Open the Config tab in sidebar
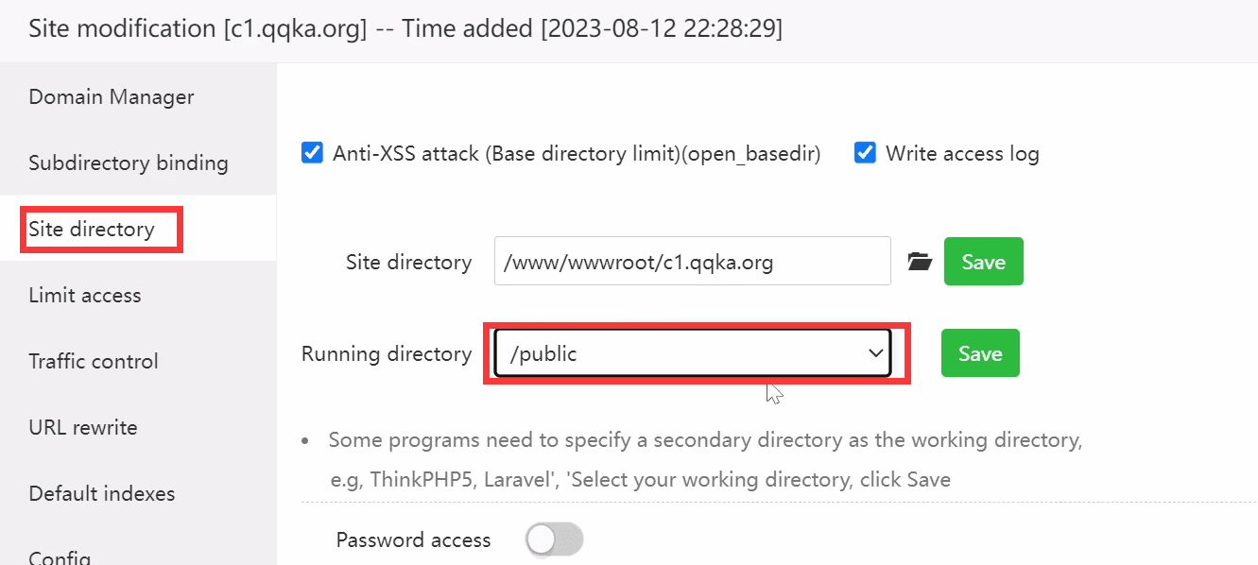 tap(60, 556)
